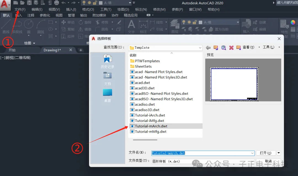Click the Up one level folder icon in dialog

(216, 48)
